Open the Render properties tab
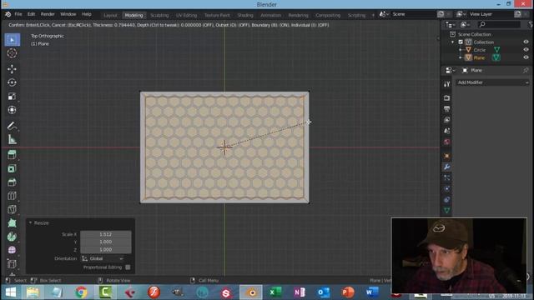 coord(447,98)
